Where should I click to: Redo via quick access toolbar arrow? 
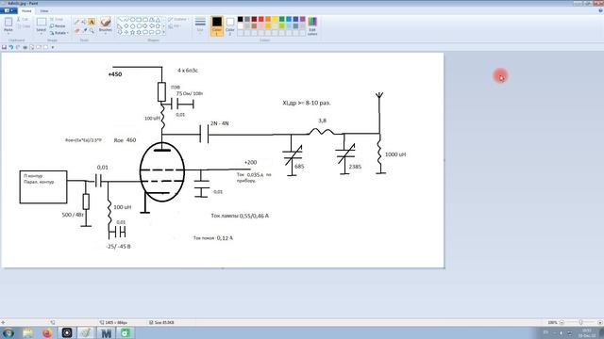(x=18, y=47)
